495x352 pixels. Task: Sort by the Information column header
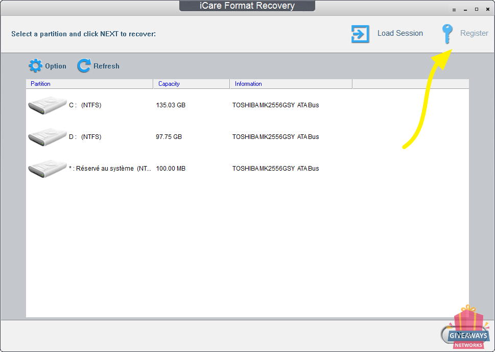[x=291, y=84]
